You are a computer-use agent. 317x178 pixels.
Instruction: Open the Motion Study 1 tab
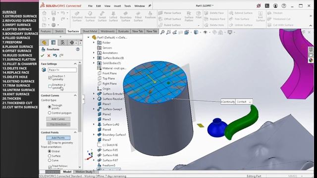[x=85, y=172]
